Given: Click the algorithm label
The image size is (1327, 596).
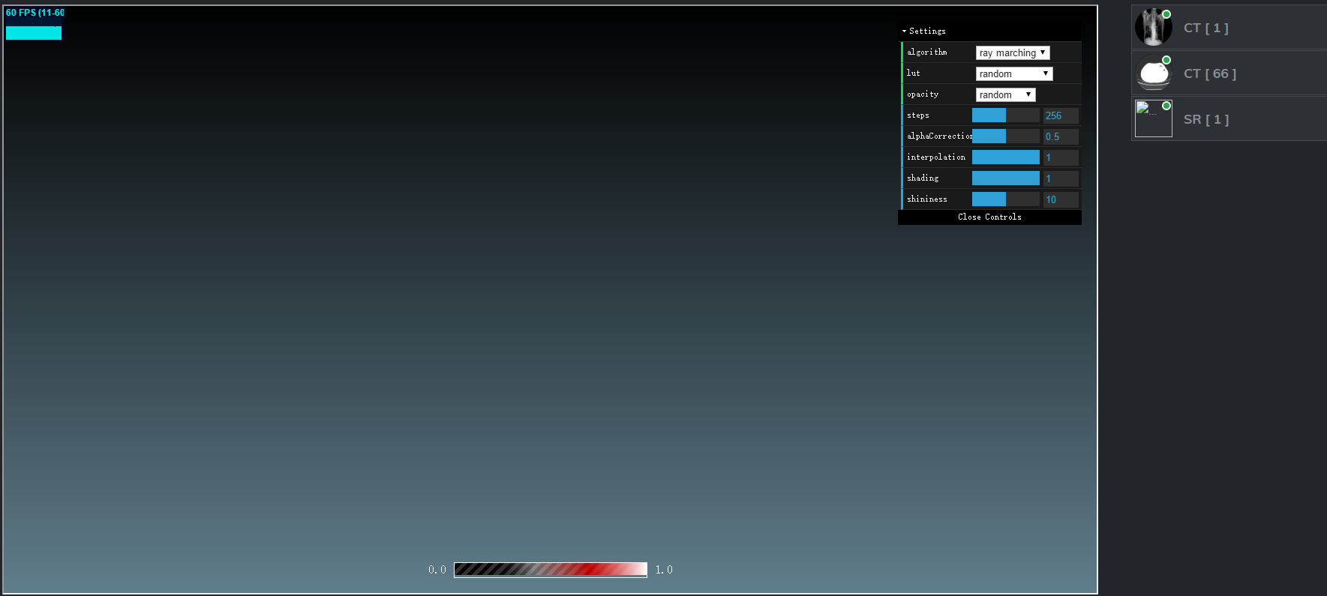Looking at the screenshot, I should [927, 52].
